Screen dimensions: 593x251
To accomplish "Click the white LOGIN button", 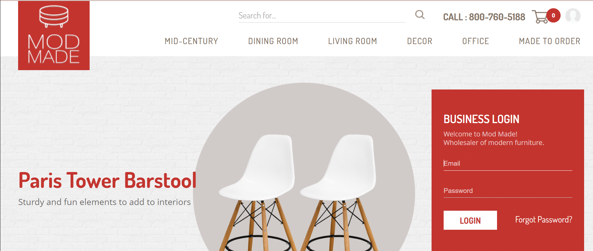I will 470,220.
